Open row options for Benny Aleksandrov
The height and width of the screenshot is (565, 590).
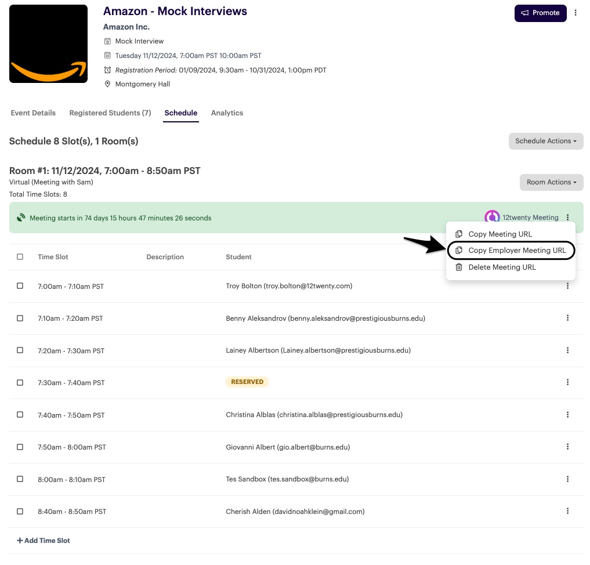pos(567,318)
